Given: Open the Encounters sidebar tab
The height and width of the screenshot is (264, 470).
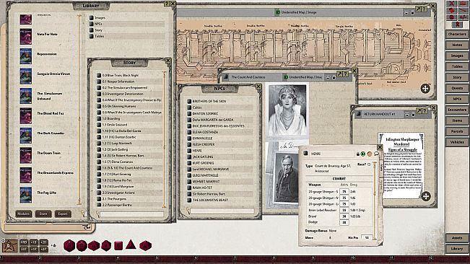Looking at the screenshot, I should click(x=457, y=110).
